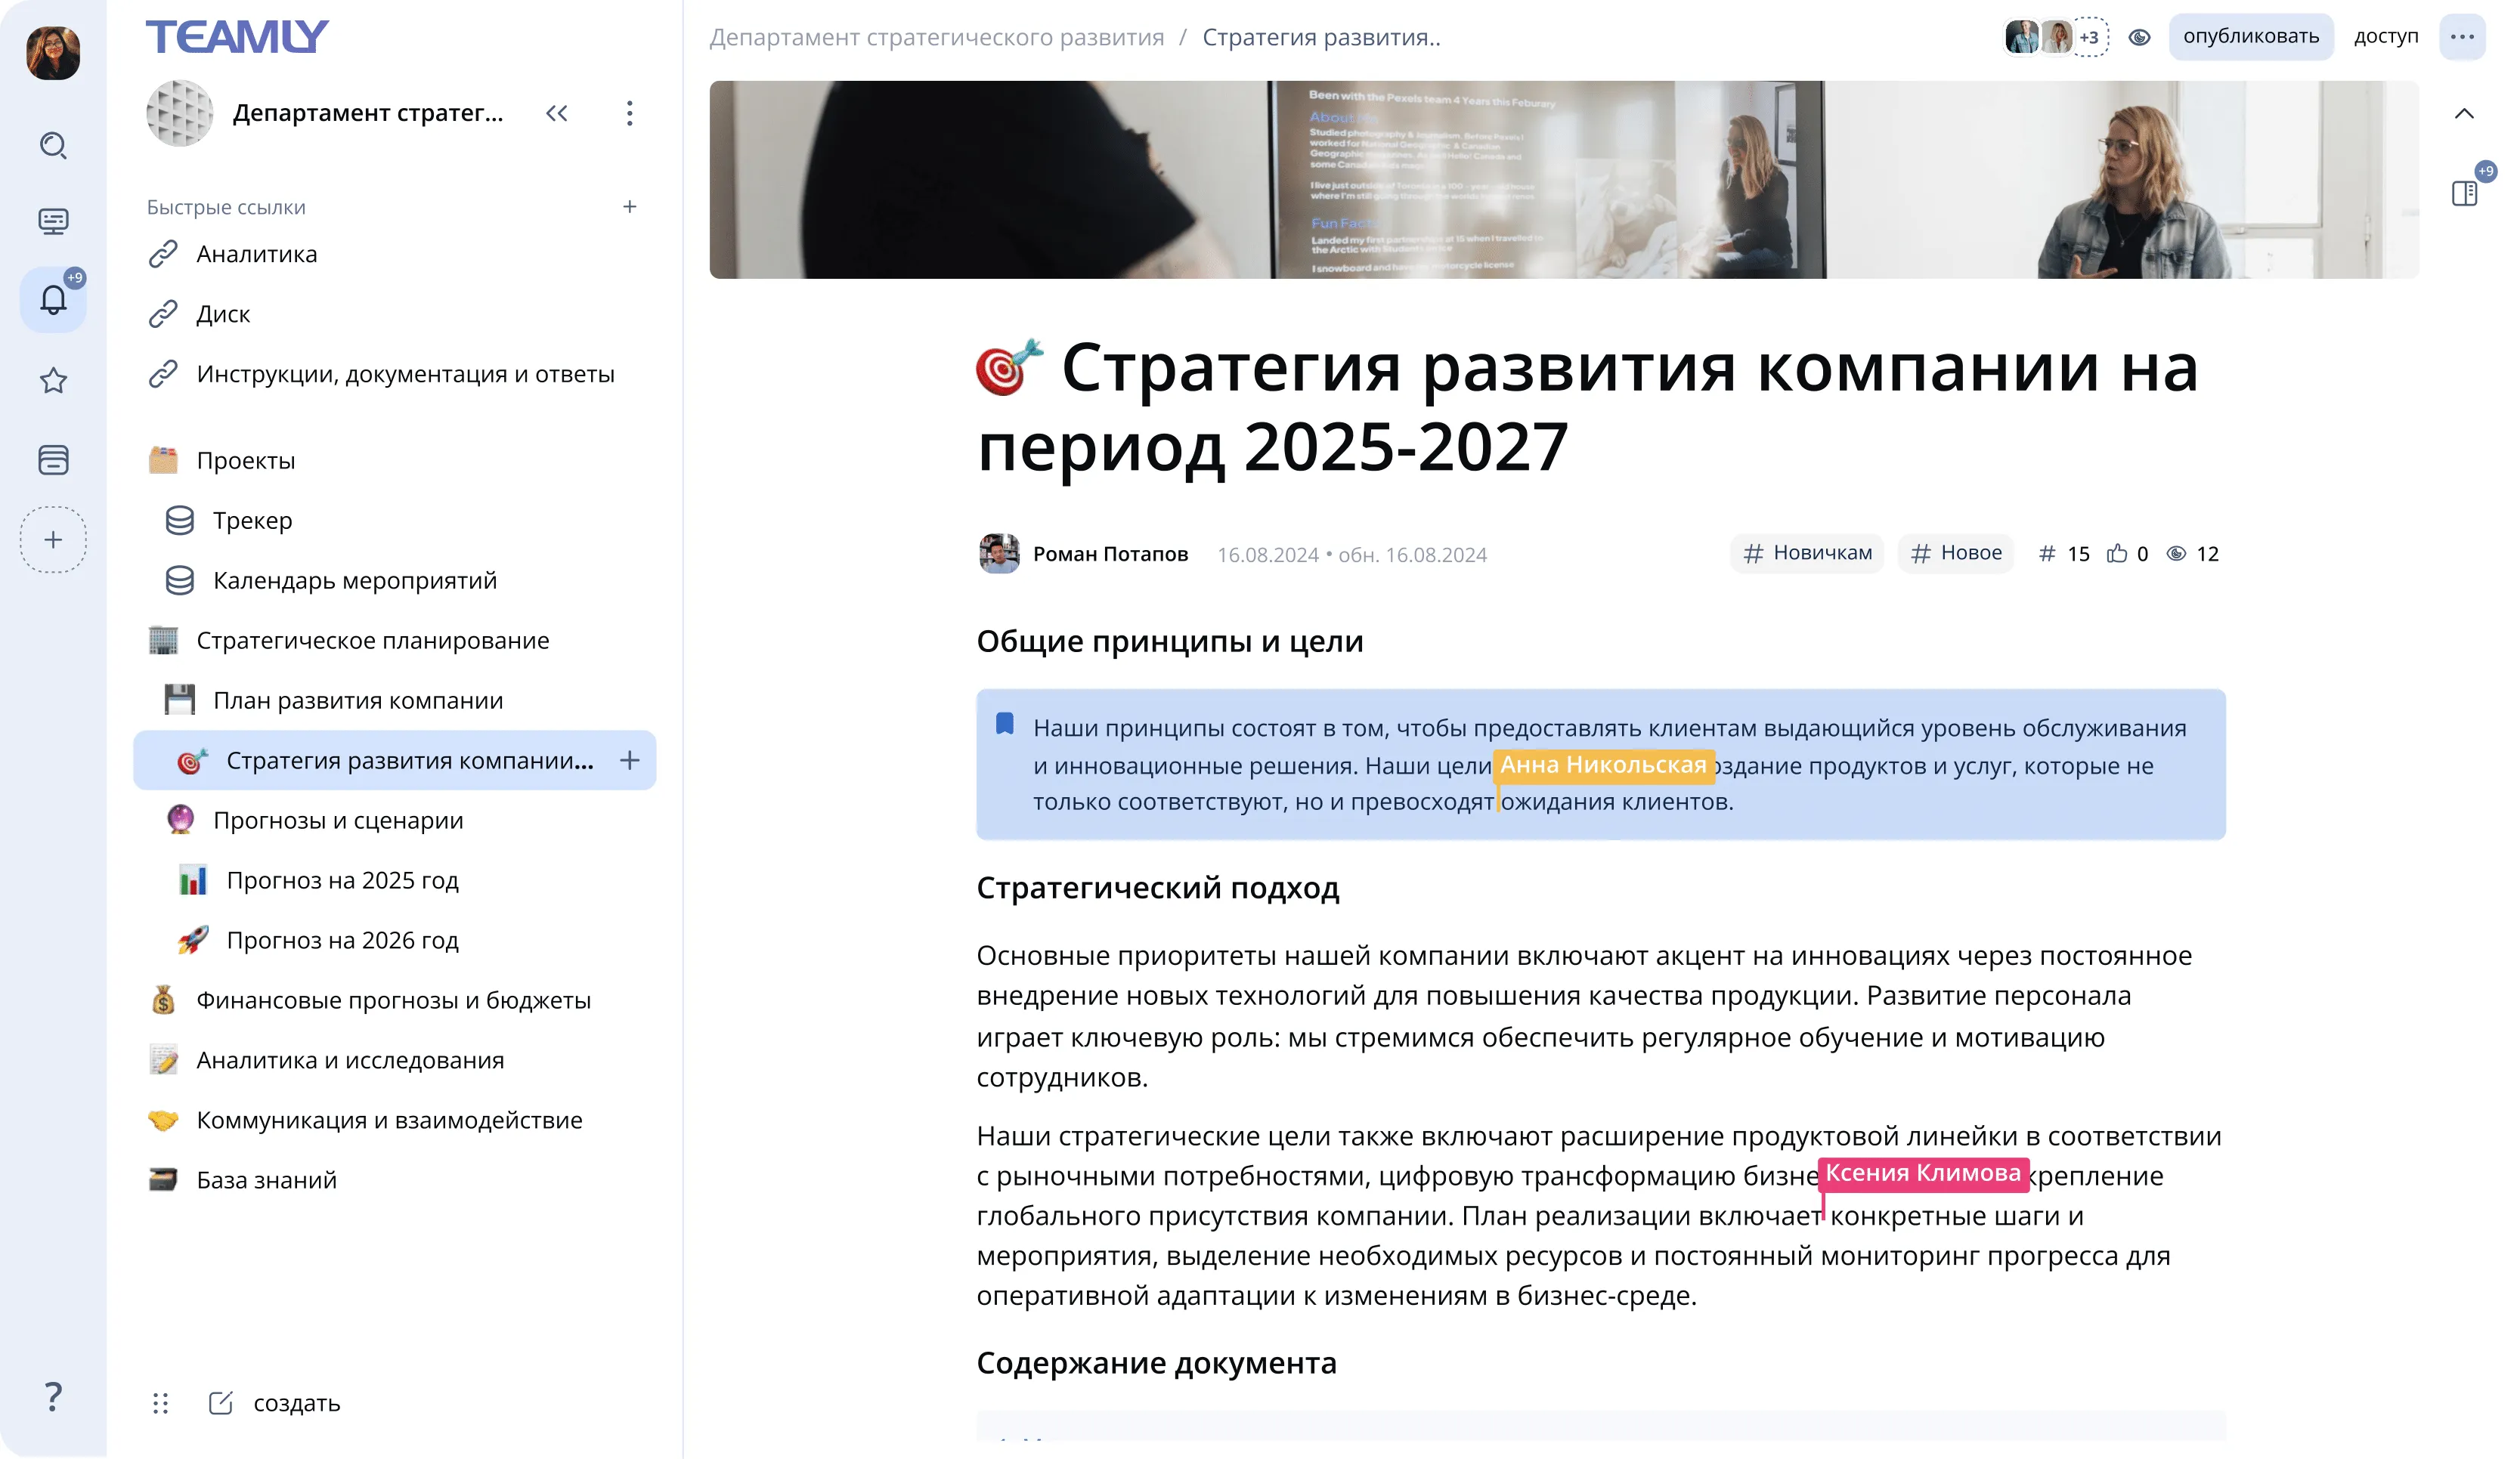
Task: Open Трекер database item
Action: click(x=252, y=521)
